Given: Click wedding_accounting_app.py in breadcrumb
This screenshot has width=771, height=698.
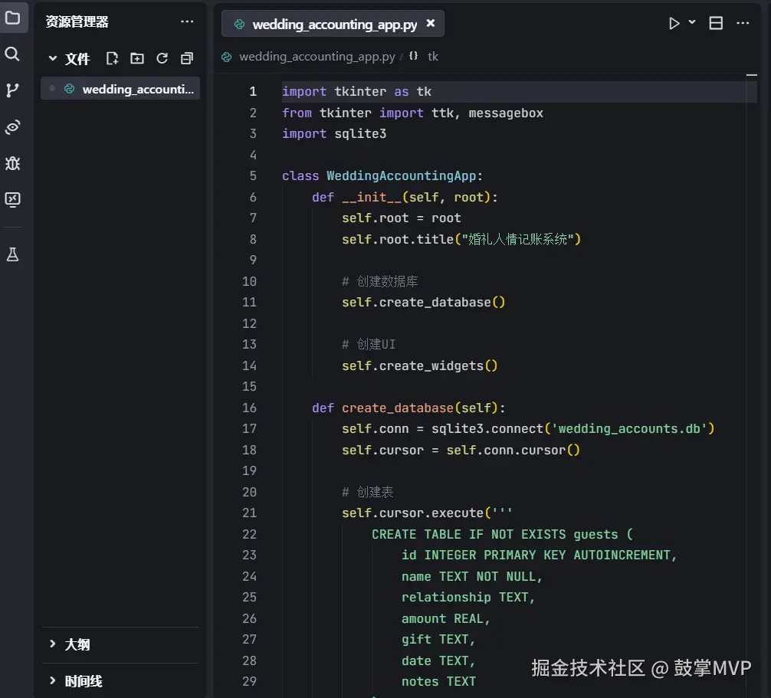Looking at the screenshot, I should [x=317, y=57].
